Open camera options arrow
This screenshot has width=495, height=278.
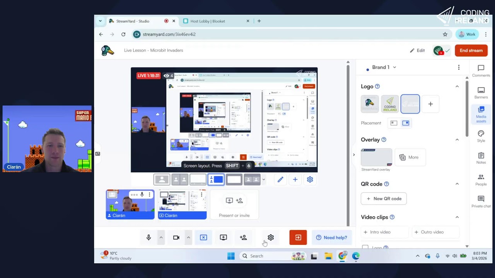coord(188,237)
